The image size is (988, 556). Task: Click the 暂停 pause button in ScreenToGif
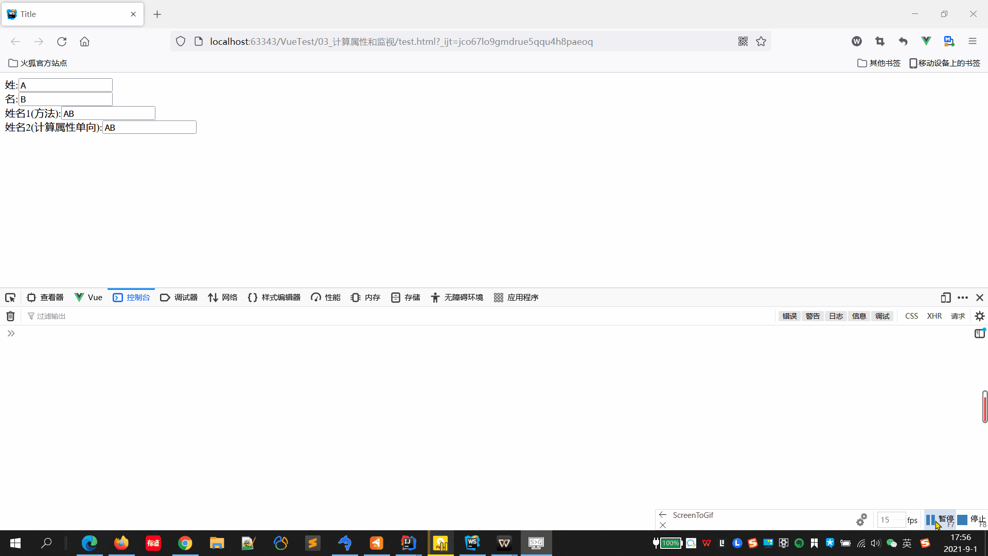pos(940,519)
